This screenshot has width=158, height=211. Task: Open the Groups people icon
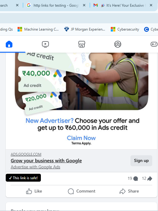point(118,44)
